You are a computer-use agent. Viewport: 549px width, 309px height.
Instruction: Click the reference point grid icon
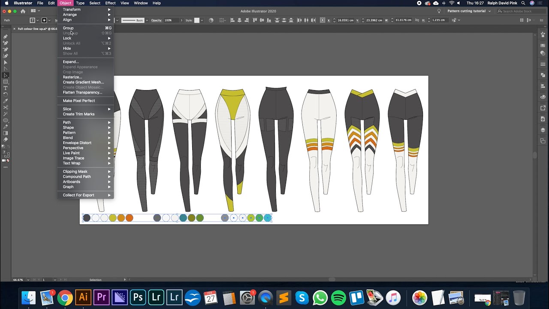(x=323, y=20)
